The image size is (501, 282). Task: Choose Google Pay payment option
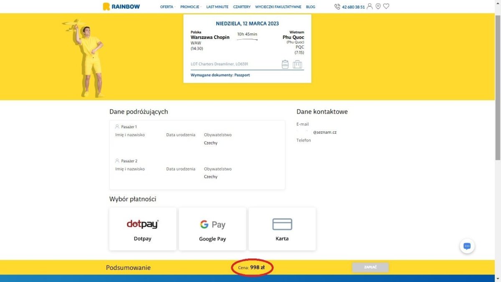213,229
